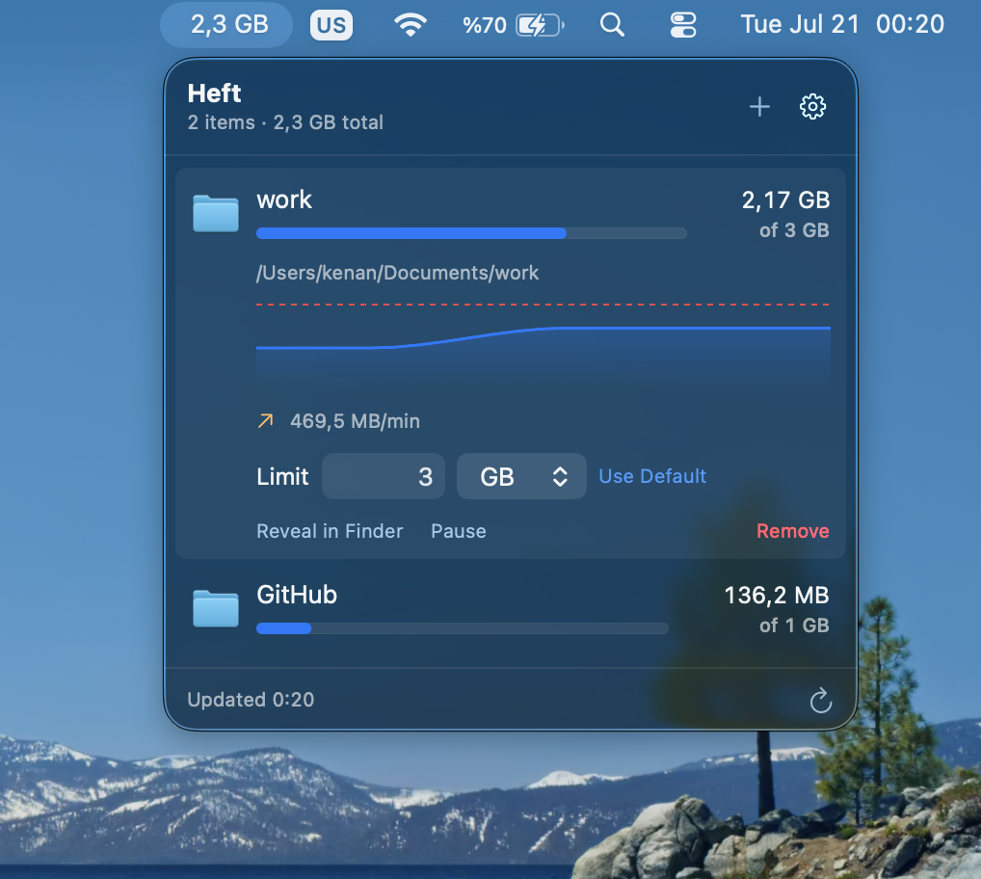Click the refresh icon beside Updated 0:20

[x=821, y=700]
